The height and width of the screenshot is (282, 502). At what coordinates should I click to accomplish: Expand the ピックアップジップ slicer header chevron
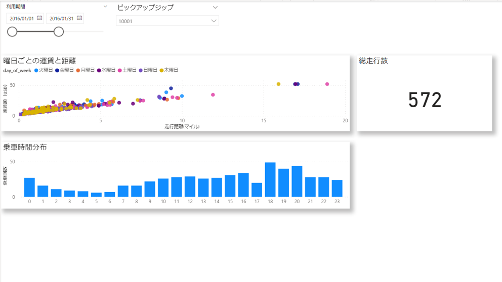click(x=215, y=8)
